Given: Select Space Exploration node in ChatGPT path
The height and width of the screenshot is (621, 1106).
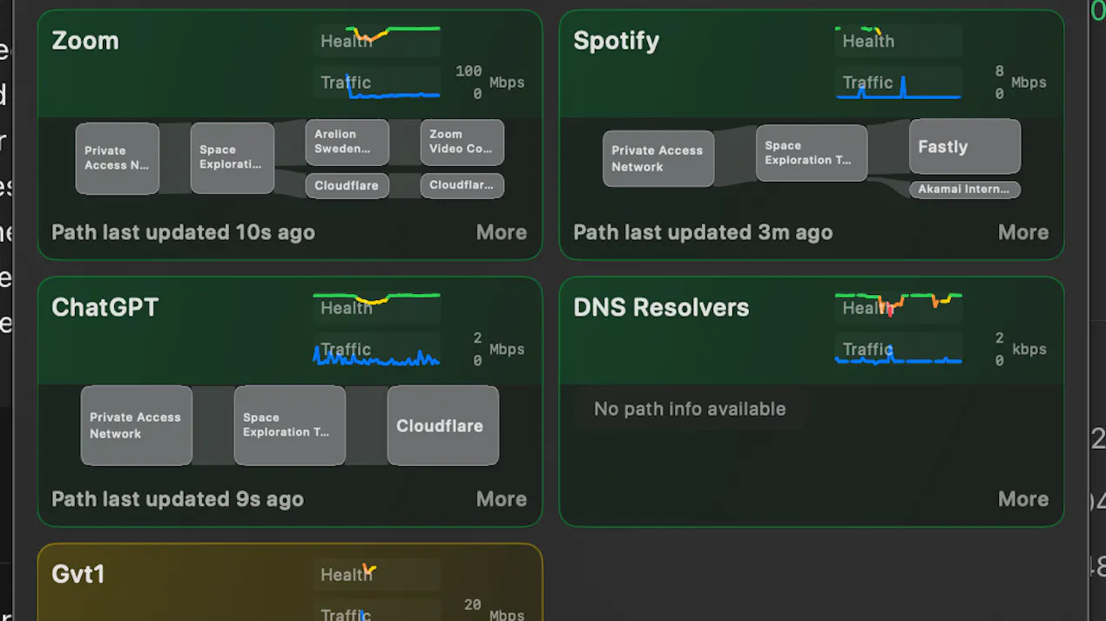Looking at the screenshot, I should [x=290, y=425].
